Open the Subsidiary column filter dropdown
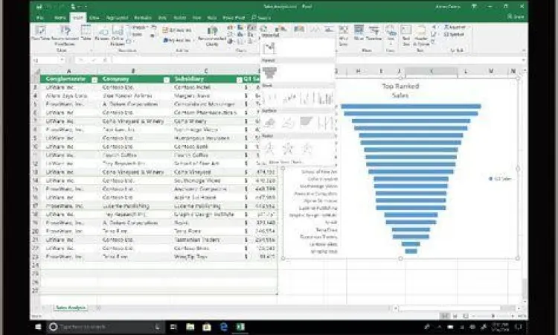The height and width of the screenshot is (335, 558). click(239, 80)
